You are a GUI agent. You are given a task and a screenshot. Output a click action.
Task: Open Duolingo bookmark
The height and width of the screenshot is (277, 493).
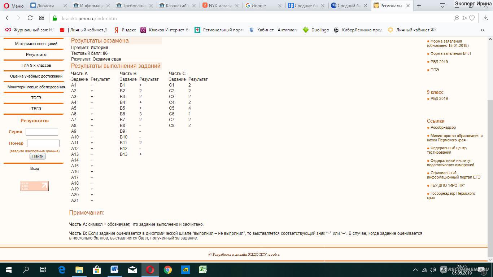pyautogui.click(x=316, y=30)
